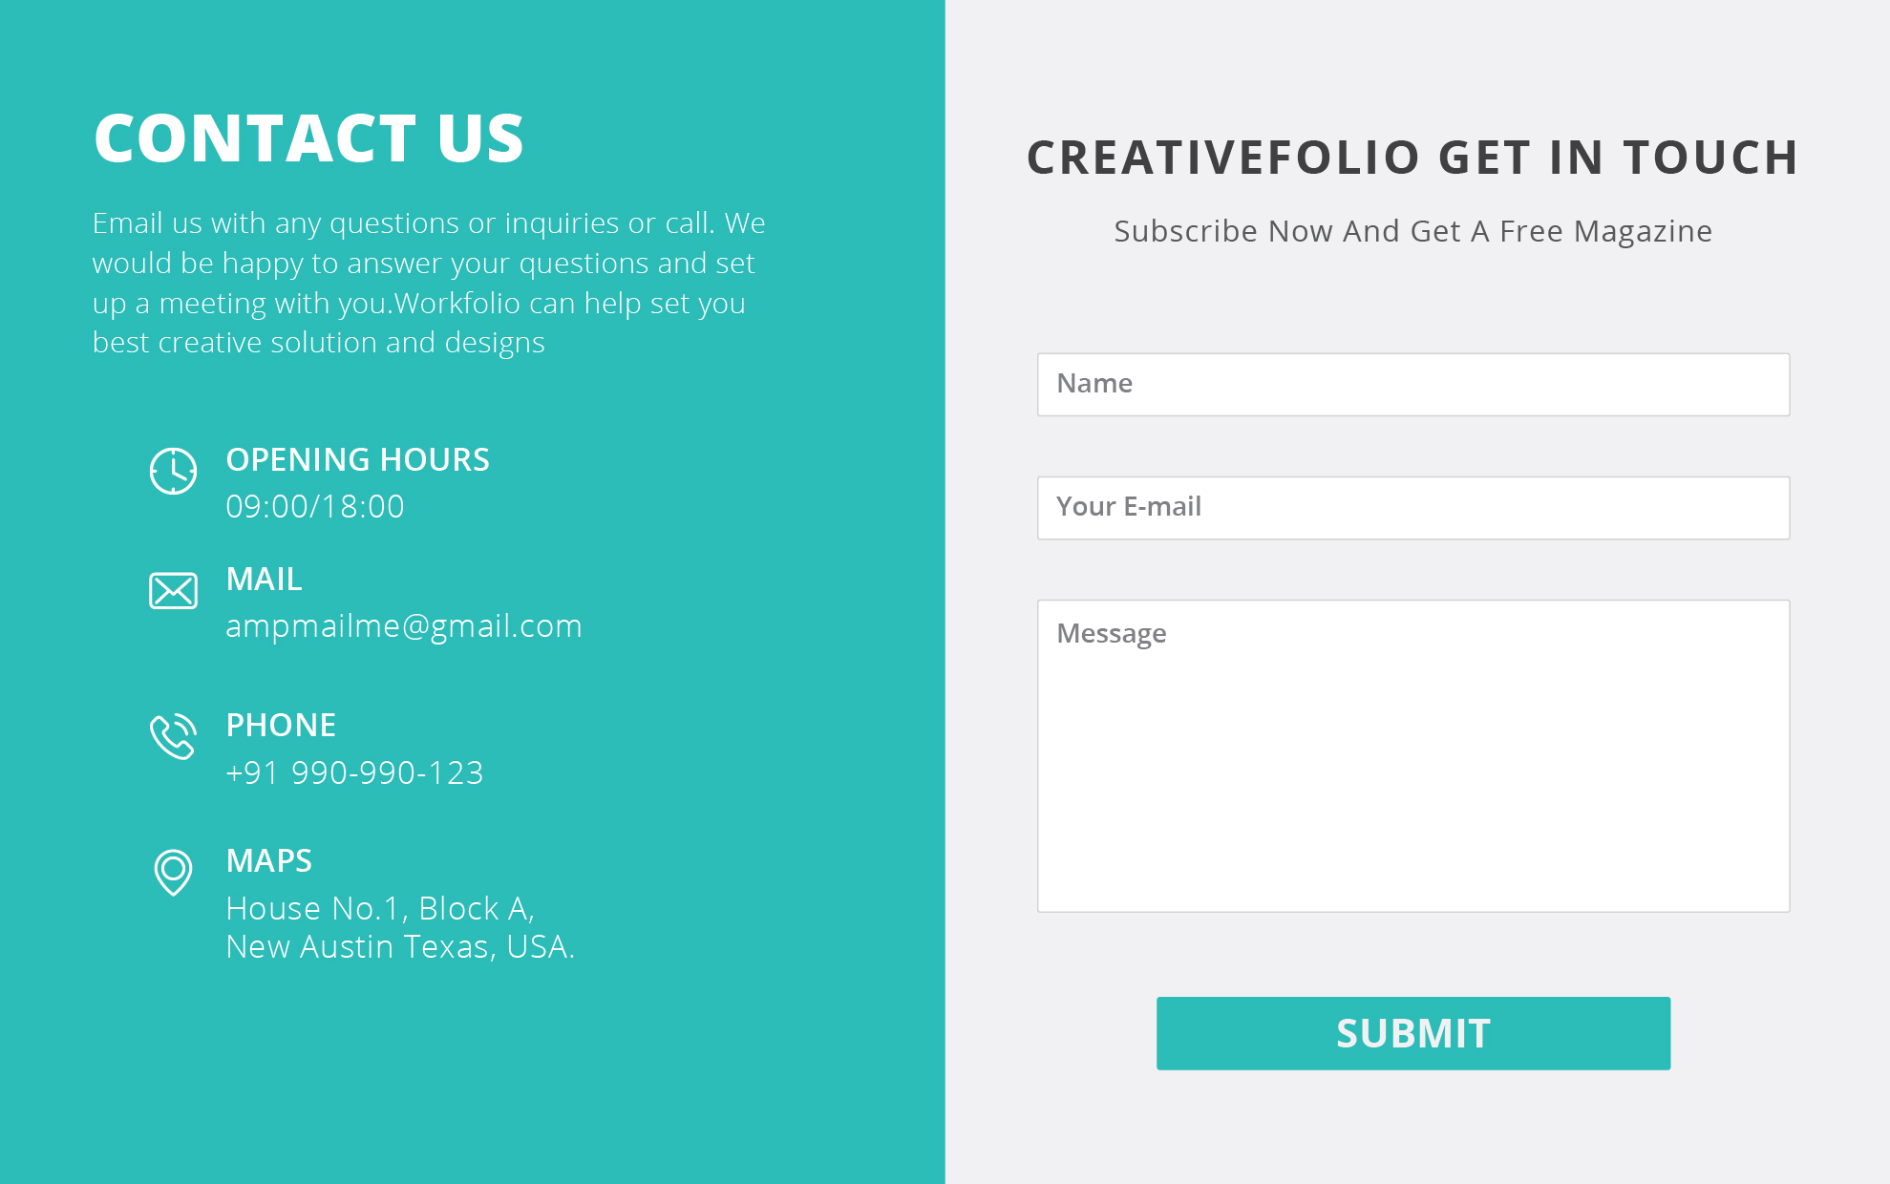This screenshot has height=1184, width=1890.
Task: Click the clock icon beside Opening Hours
Action: (x=173, y=471)
